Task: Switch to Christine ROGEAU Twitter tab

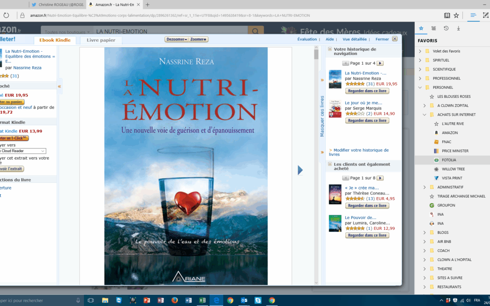Action: point(58,5)
